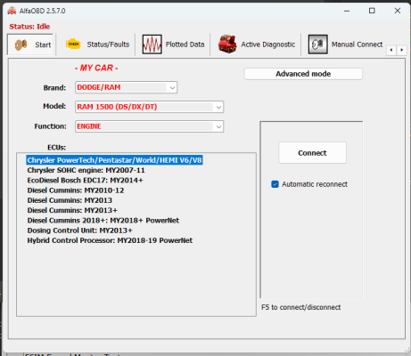The image size is (411, 356).
Task: Choose Diesel Cummins 2018+ PowerNet ECU
Action: [x=103, y=221]
